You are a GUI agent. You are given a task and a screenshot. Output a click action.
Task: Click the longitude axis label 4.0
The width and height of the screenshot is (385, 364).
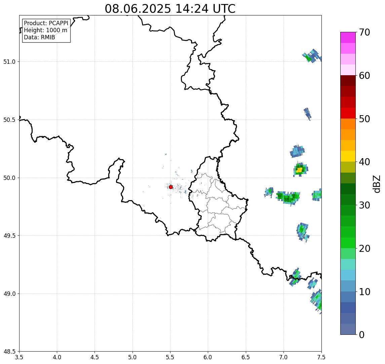click(57, 357)
